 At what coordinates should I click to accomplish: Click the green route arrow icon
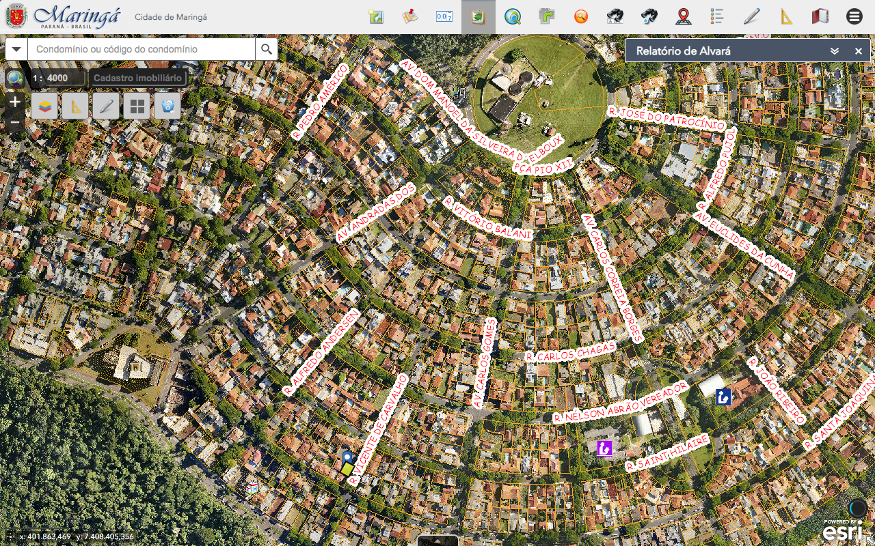click(547, 16)
